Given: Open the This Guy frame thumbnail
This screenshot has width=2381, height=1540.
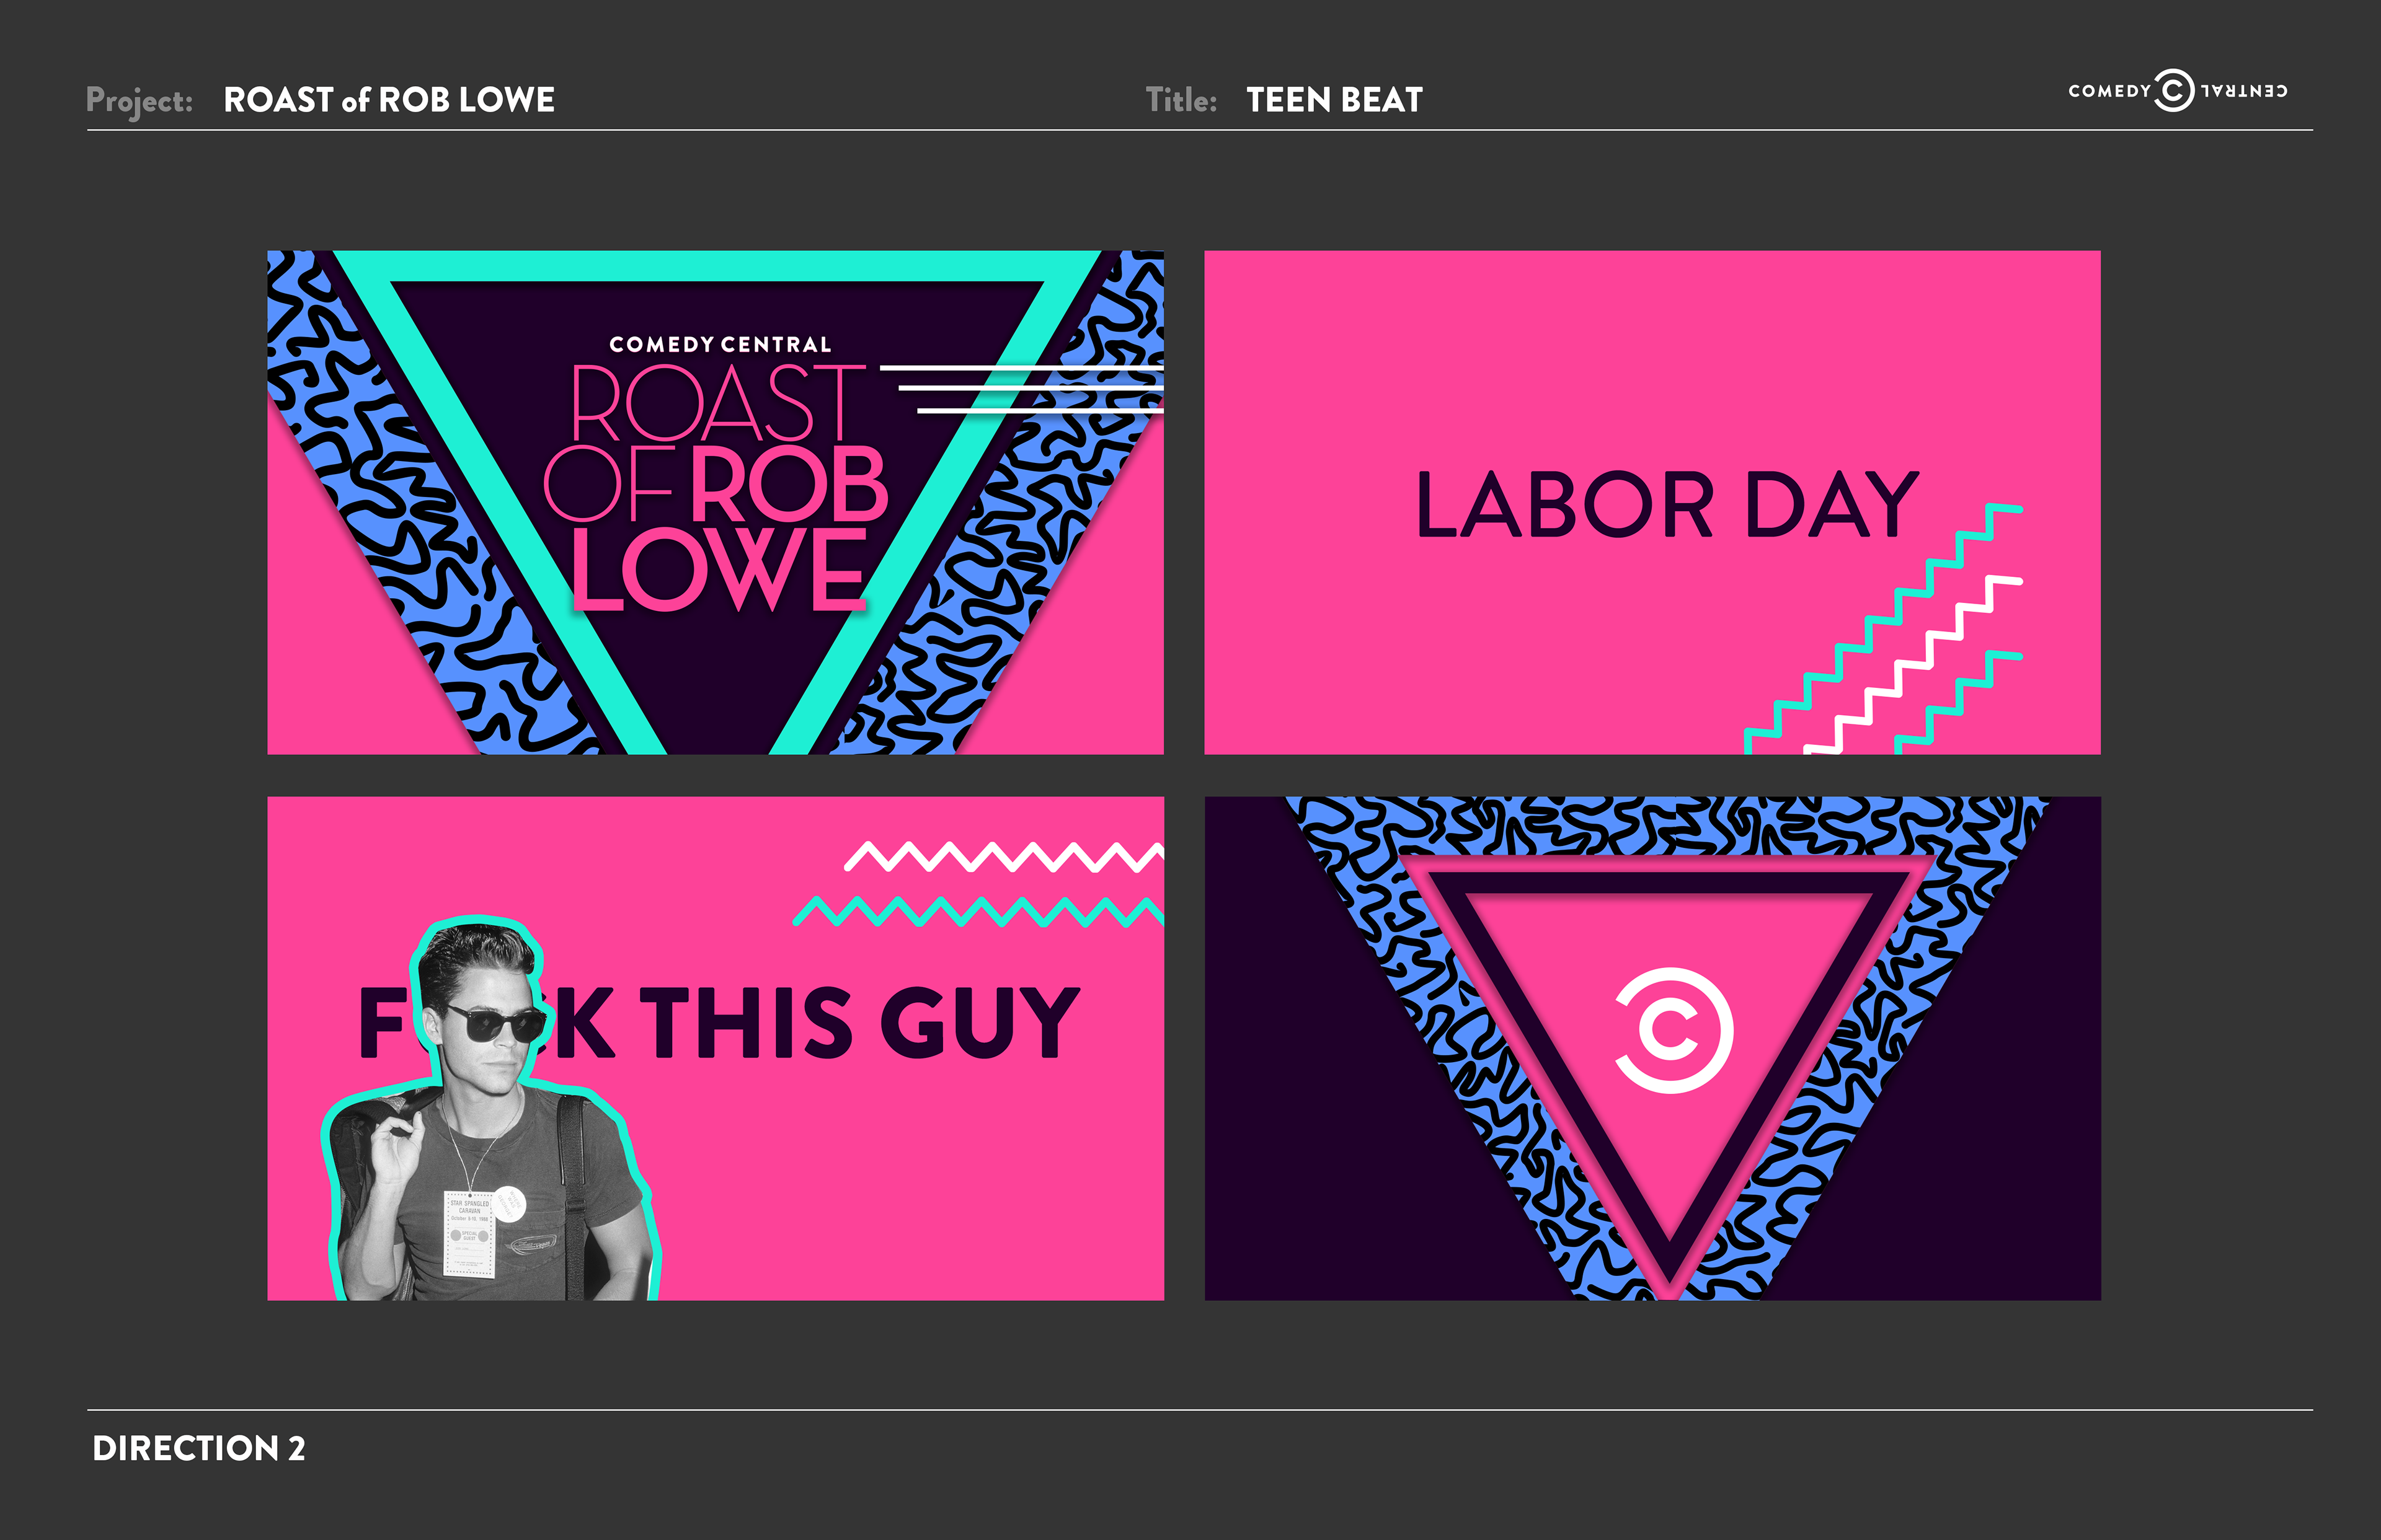Looking at the screenshot, I should pyautogui.click(x=716, y=1048).
